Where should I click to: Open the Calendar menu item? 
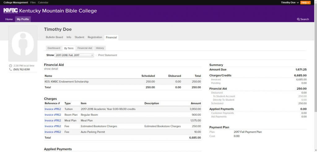point(43,2)
